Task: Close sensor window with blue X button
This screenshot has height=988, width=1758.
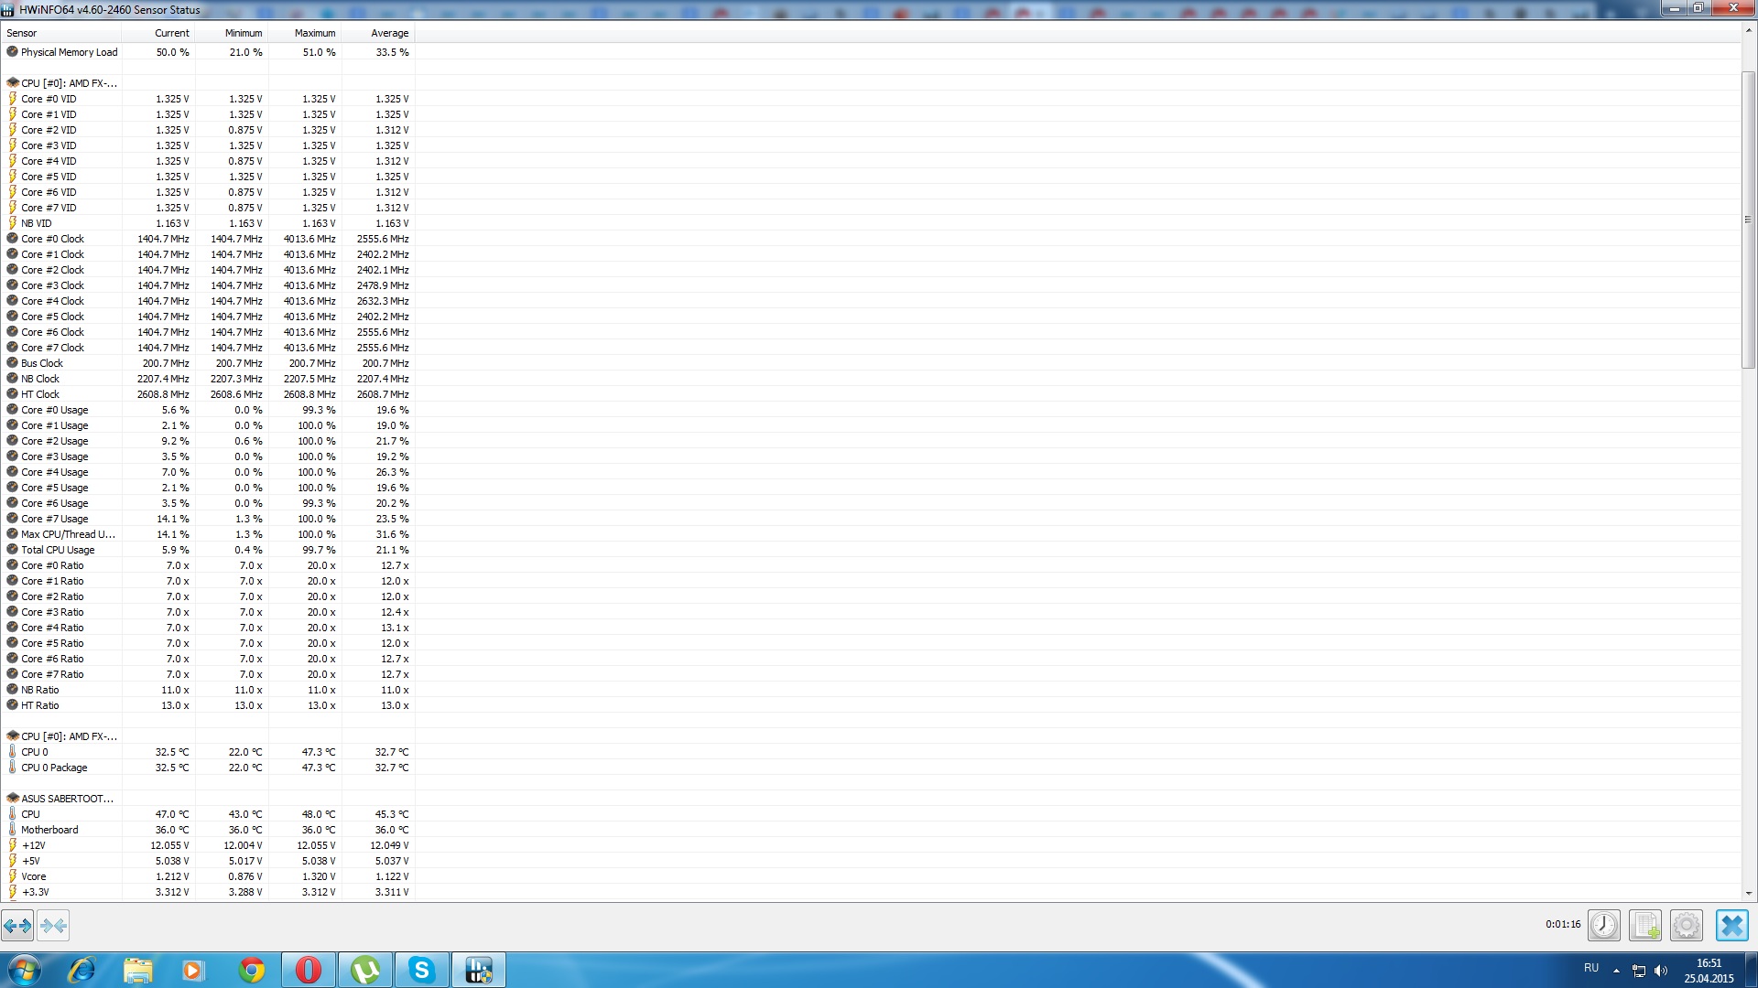Action: coord(1731,925)
